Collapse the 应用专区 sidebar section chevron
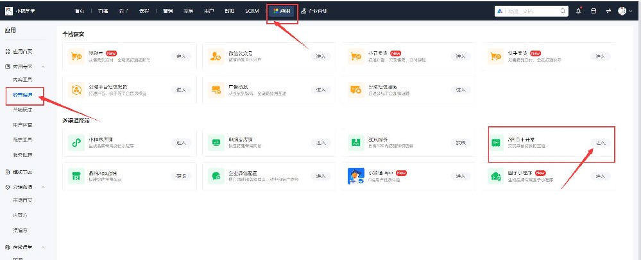This screenshot has width=641, height=260. [44, 66]
